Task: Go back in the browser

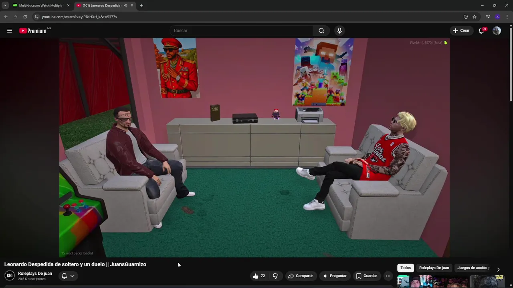Action: pos(6,17)
